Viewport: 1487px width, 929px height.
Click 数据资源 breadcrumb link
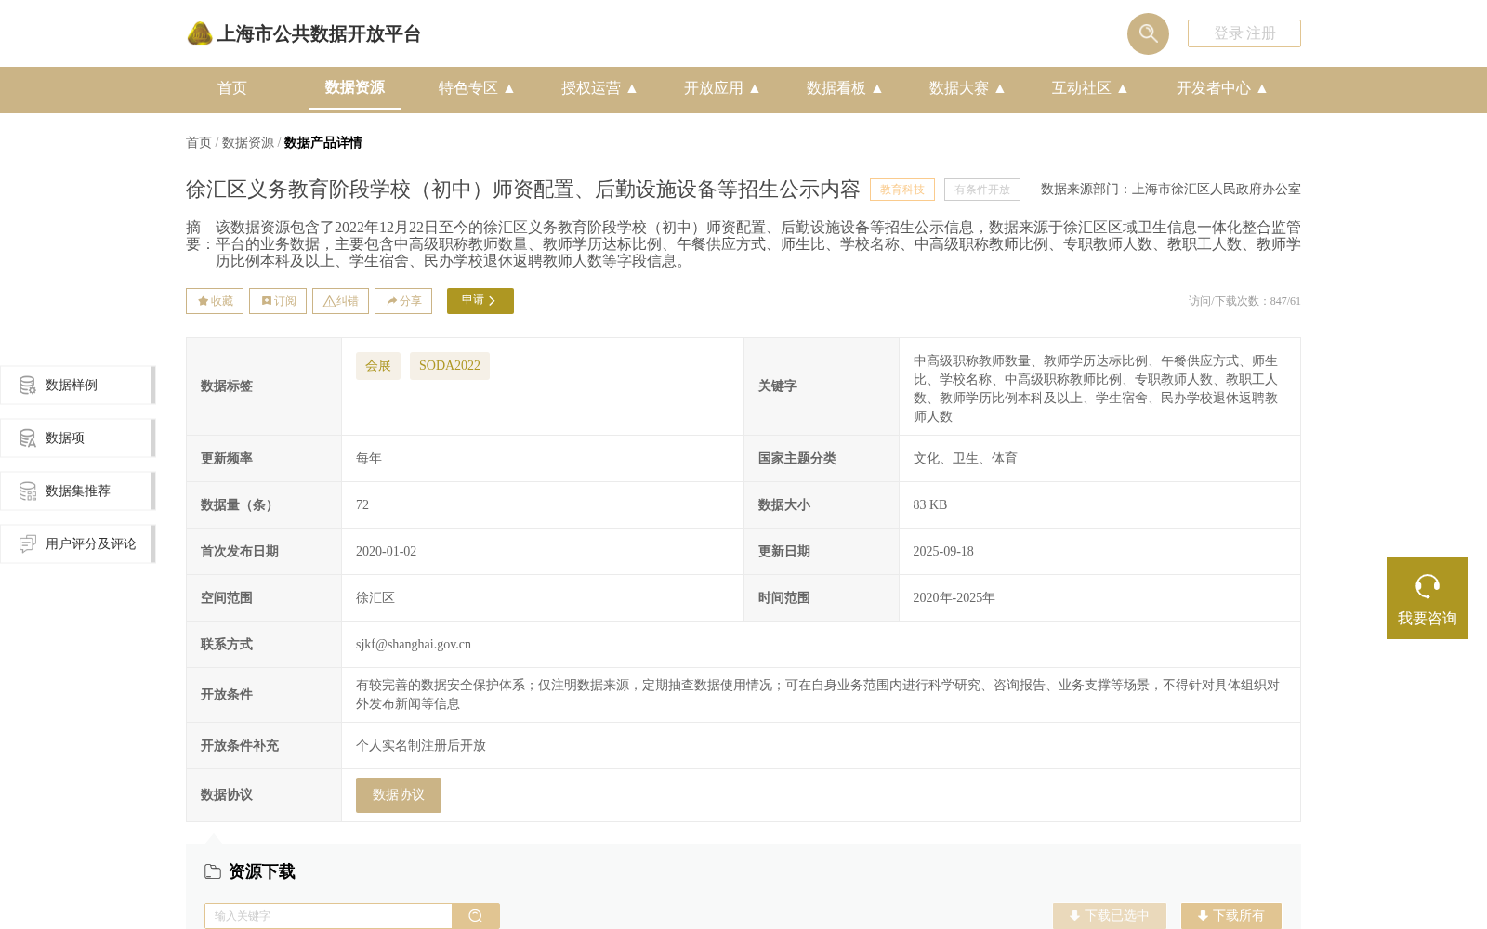click(248, 143)
